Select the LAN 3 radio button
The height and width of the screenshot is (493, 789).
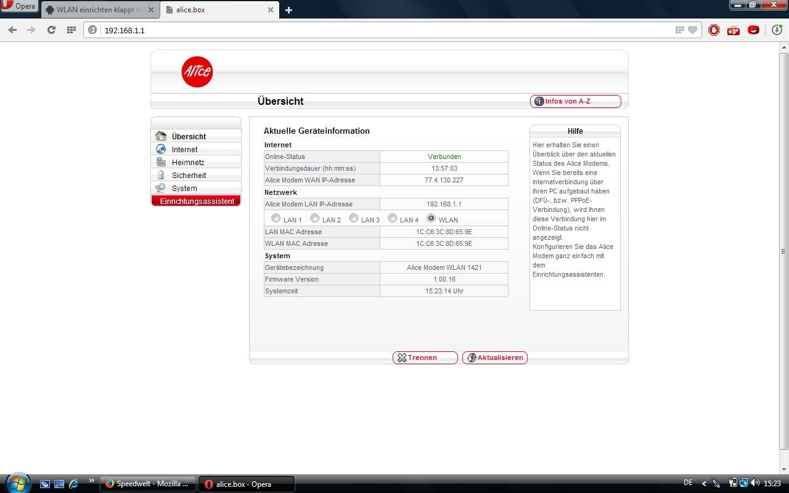pyautogui.click(x=353, y=218)
